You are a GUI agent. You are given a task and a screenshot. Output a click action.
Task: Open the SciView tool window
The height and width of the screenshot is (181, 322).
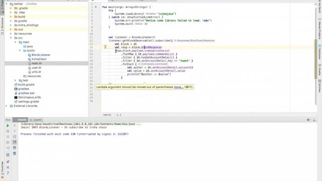click(x=319, y=86)
